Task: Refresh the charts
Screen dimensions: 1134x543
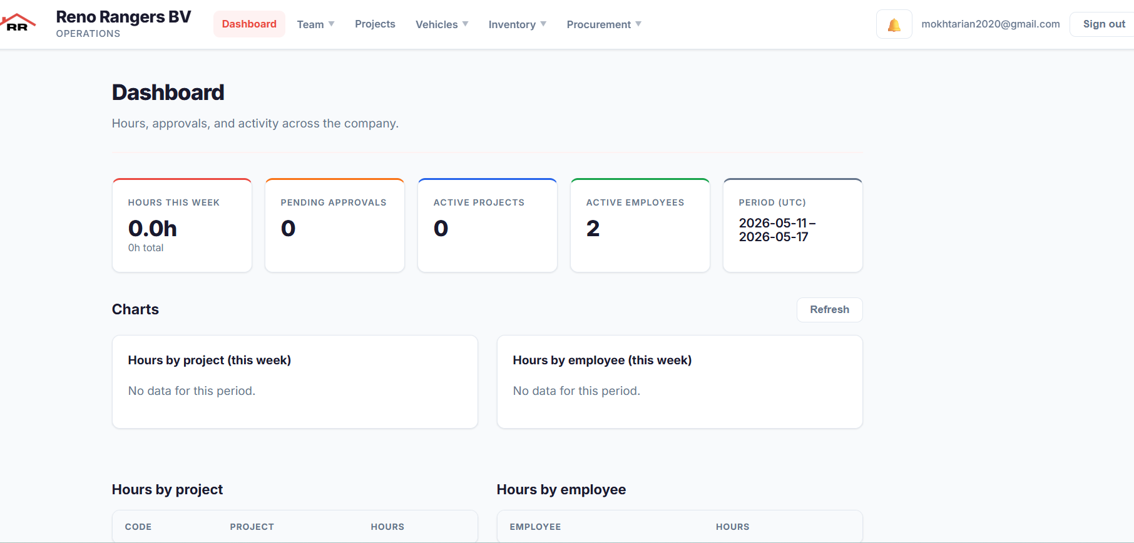Action: click(829, 309)
